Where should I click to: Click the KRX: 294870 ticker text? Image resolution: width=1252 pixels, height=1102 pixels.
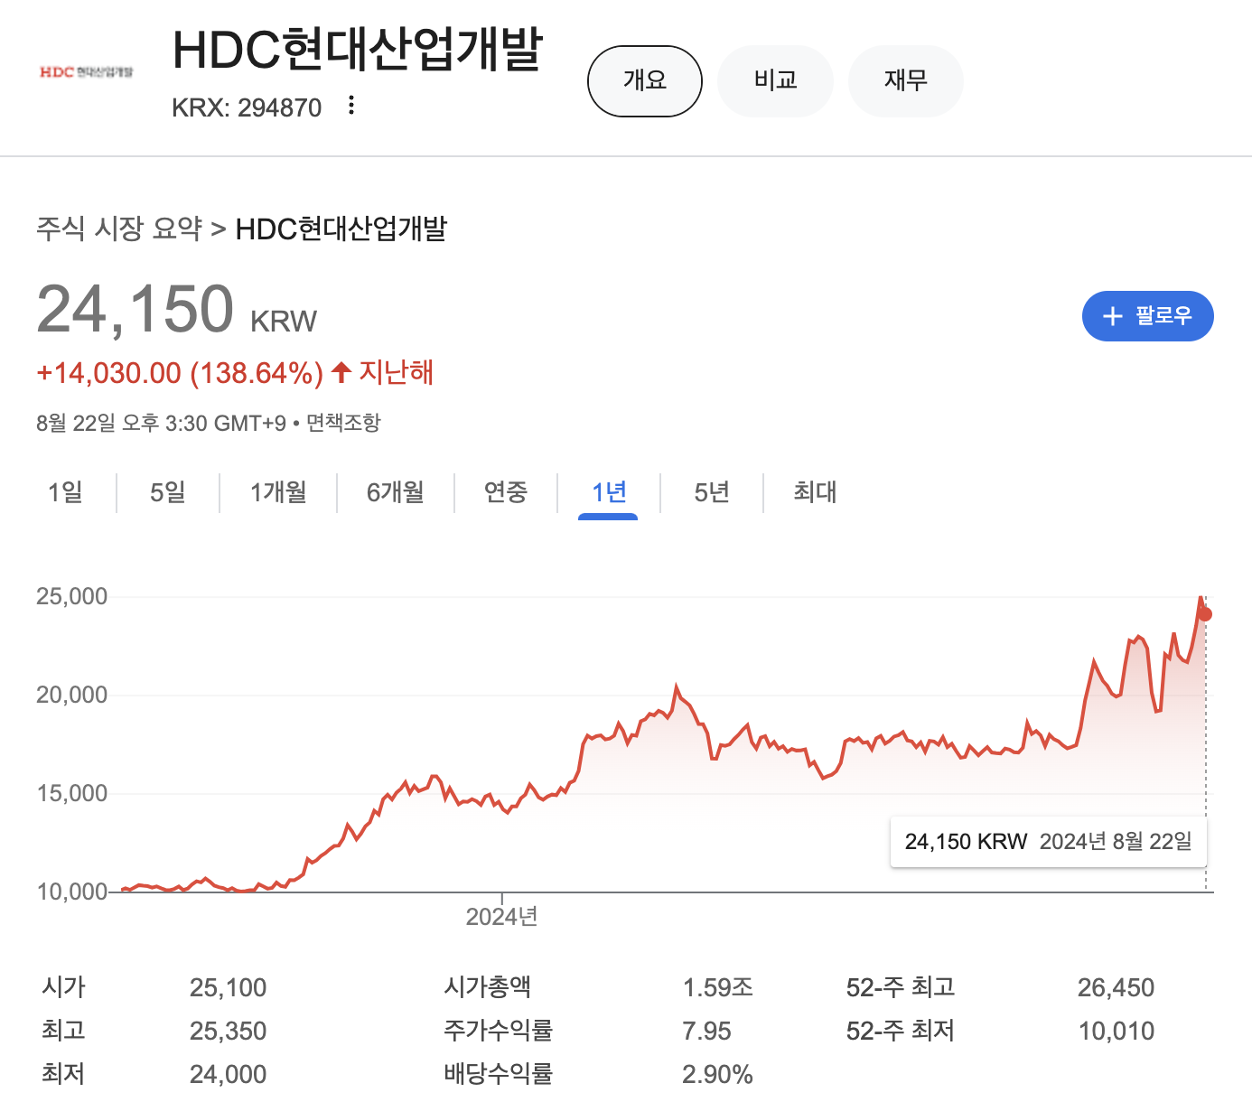coord(247,107)
